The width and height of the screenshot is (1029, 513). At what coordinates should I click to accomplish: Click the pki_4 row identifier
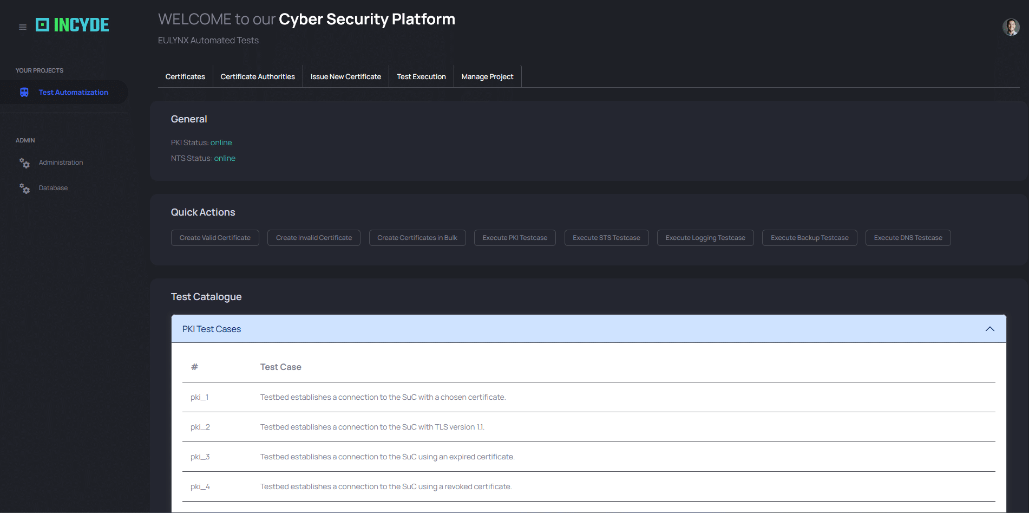(200, 486)
